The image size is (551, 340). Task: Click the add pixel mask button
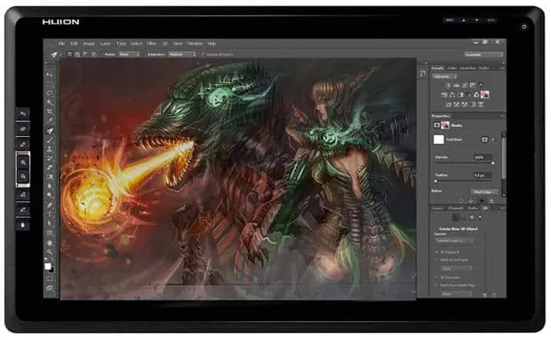coord(485,139)
